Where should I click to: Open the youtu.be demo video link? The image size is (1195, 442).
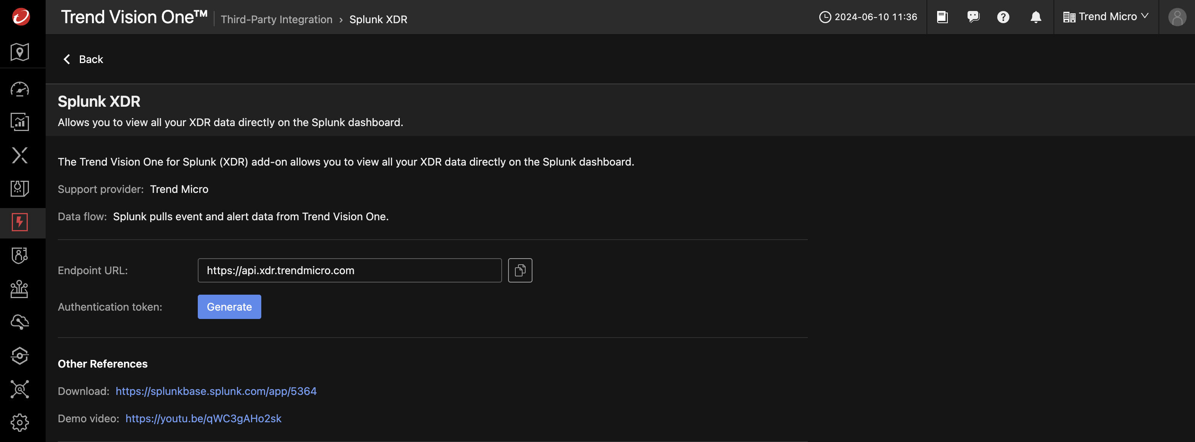(x=203, y=418)
